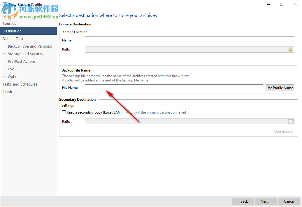Viewport: 302px width, 207px height.
Task: Open the Connection... link
Action: point(284,131)
